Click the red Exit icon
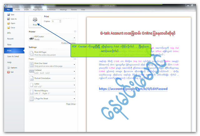Viewport: 200px width, 136px height. [x=8, y=72]
